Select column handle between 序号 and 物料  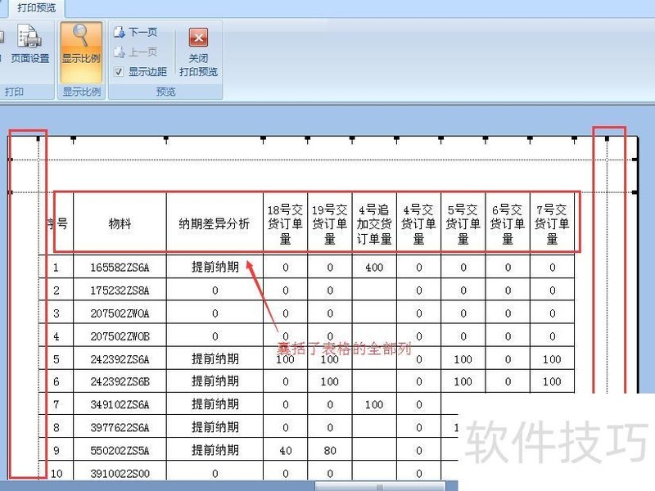tap(74, 139)
